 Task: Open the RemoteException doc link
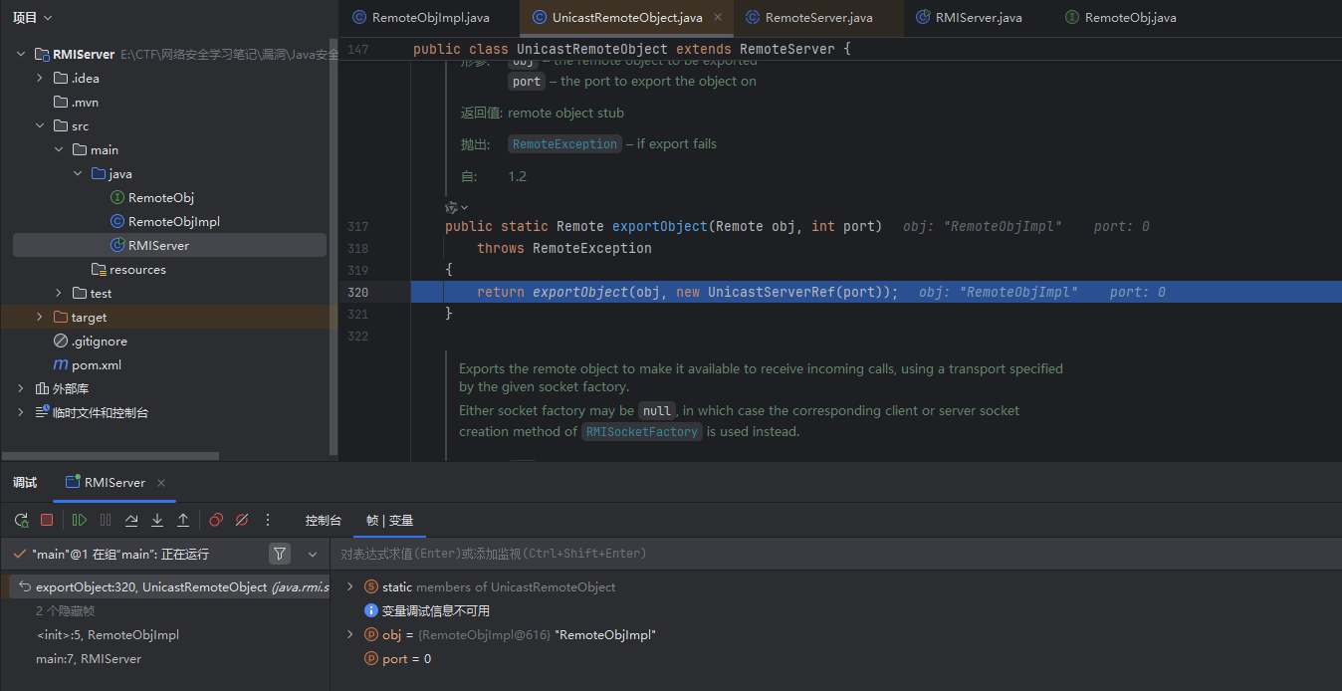[x=564, y=144]
